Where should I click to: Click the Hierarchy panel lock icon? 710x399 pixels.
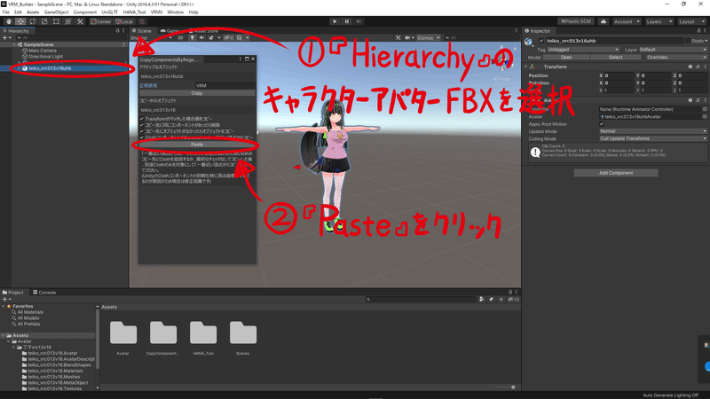[117, 31]
